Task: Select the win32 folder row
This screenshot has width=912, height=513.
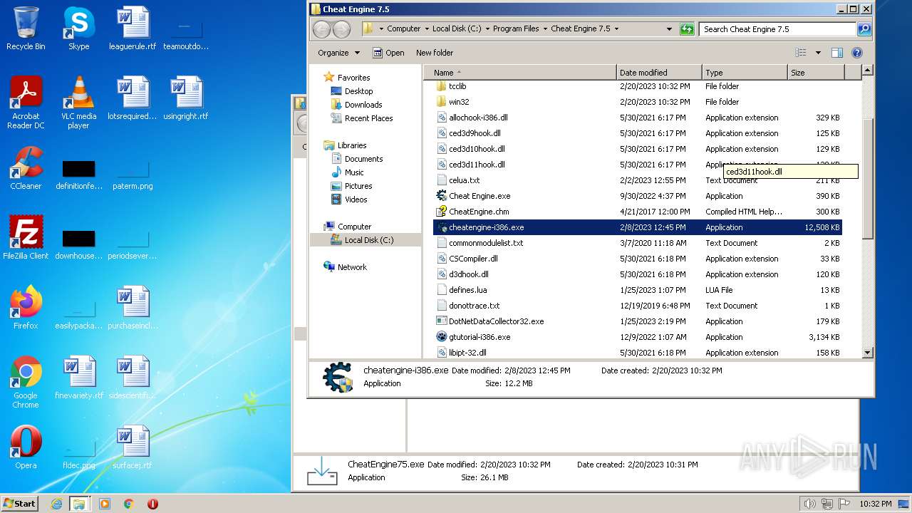Action: pos(638,102)
